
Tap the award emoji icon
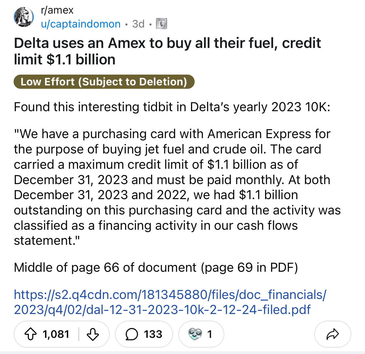tap(195, 334)
